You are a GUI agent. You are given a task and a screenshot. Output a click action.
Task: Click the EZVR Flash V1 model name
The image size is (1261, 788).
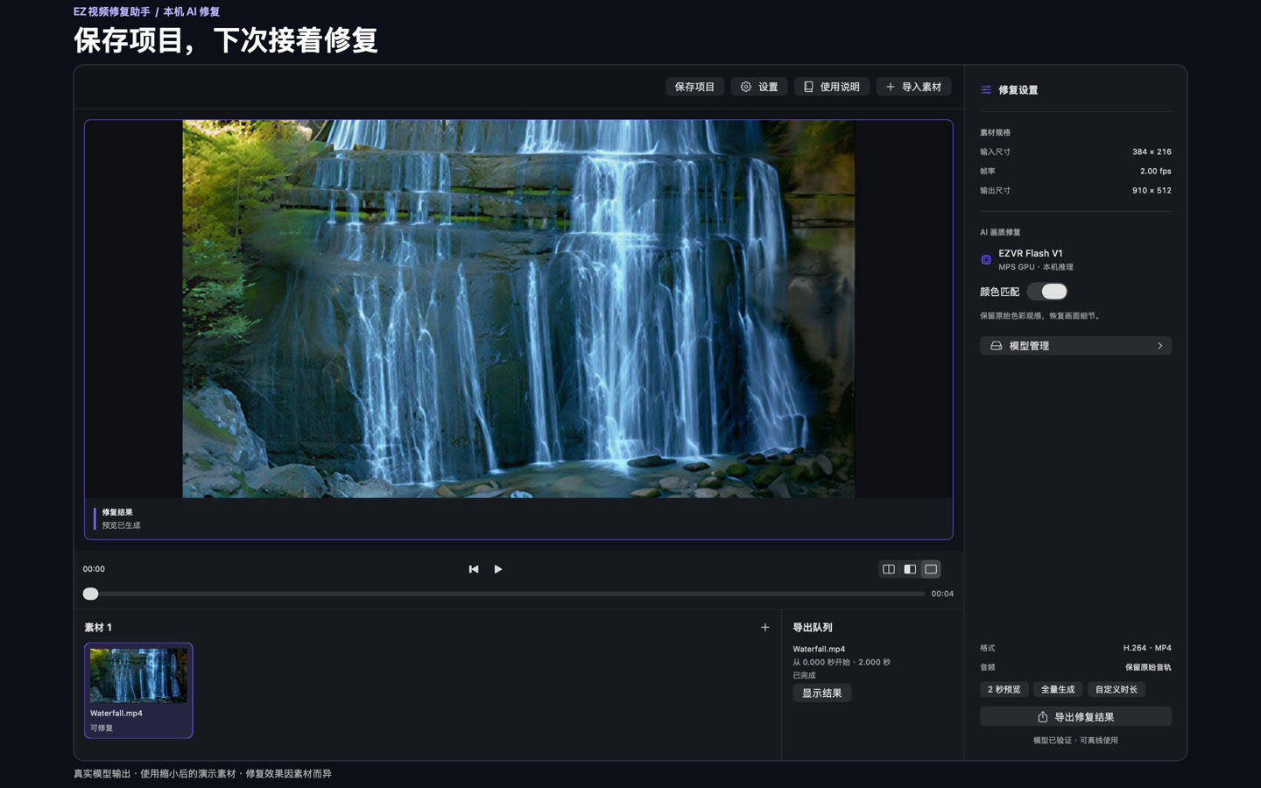(1031, 253)
